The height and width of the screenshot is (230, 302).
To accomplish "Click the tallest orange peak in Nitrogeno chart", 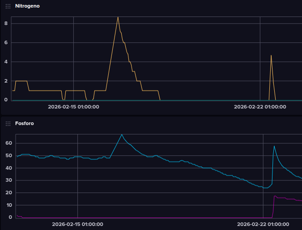I will [118, 17].
